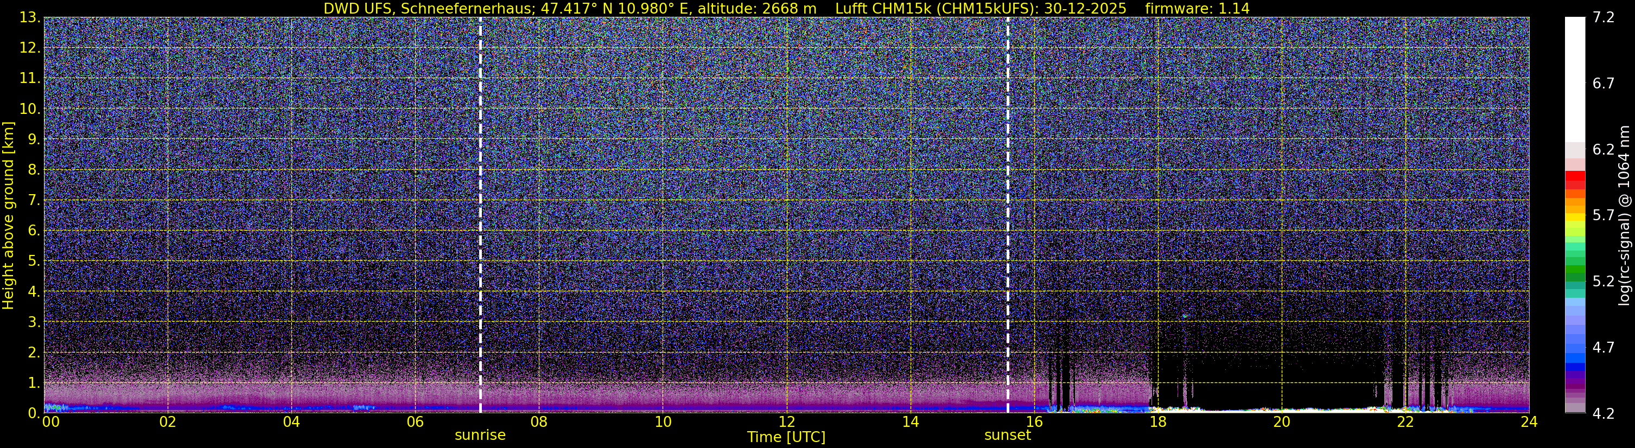The width and height of the screenshot is (1635, 448).
Task: Click the '4.7' colorbar tick label
Action: point(1604,348)
